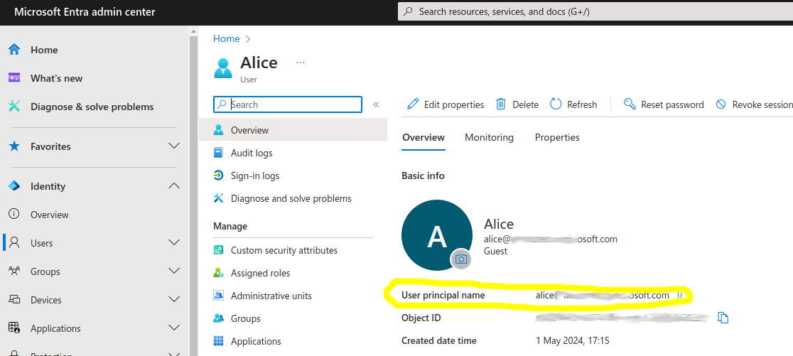The height and width of the screenshot is (356, 793).
Task: Copy the User principal name
Action: coord(680,296)
